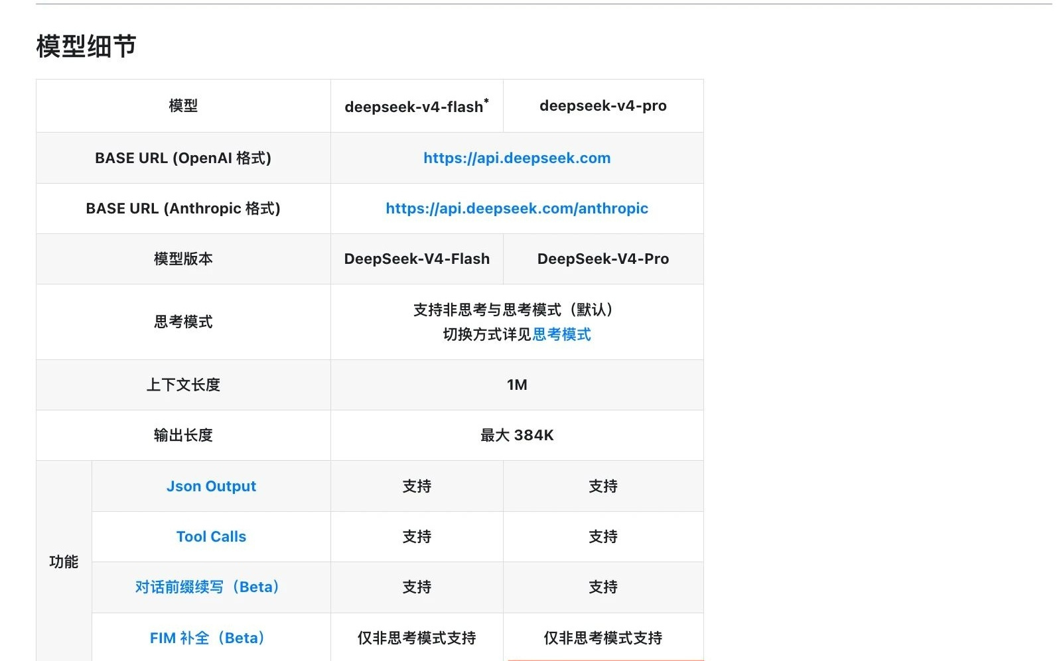Click 支持 for Json Output under pro
The image size is (1059, 661).
(x=603, y=487)
